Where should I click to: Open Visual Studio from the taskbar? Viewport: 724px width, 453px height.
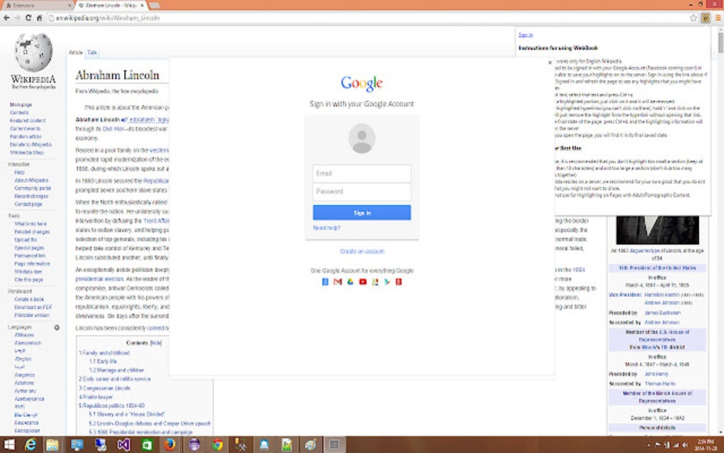(x=124, y=444)
